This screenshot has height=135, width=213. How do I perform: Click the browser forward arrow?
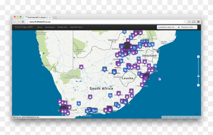click(19, 22)
